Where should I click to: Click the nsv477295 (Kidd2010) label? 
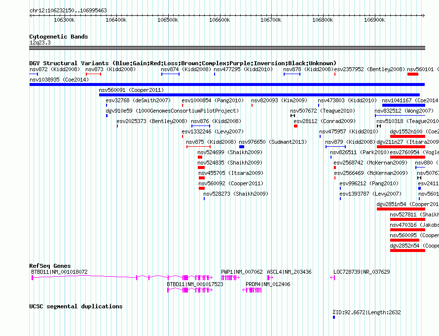pyautogui.click(x=243, y=69)
